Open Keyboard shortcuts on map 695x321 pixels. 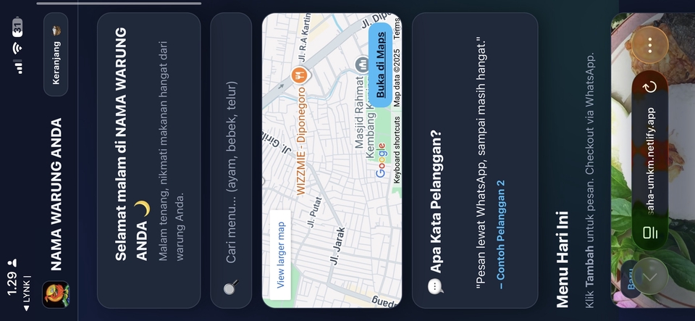pos(397,150)
